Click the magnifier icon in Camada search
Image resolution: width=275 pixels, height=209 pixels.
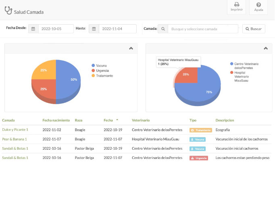coord(163,29)
